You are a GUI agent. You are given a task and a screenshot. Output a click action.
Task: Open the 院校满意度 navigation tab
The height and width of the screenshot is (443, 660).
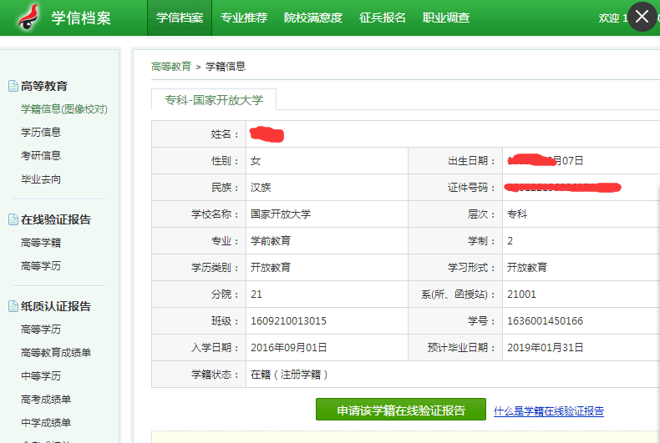pyautogui.click(x=313, y=18)
